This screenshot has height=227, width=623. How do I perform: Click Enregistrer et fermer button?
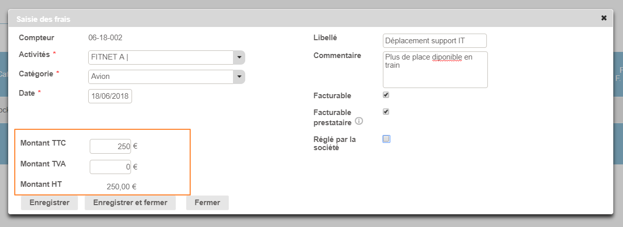point(130,203)
